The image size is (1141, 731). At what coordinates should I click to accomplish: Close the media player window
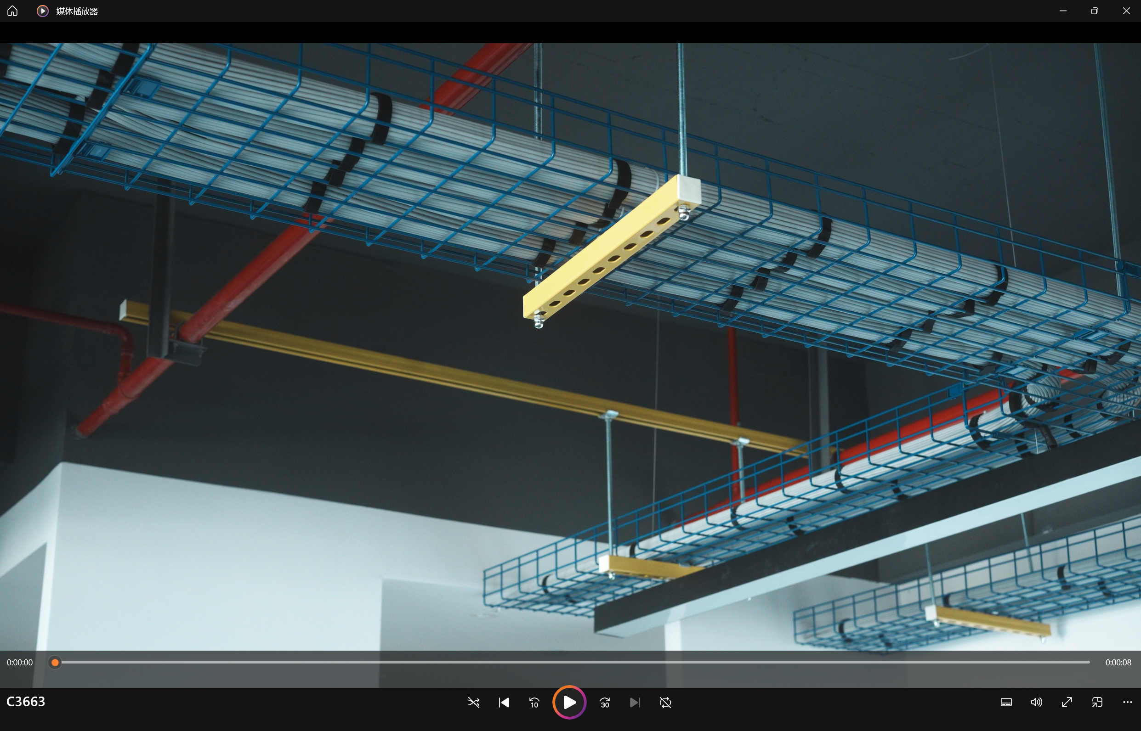(1126, 11)
